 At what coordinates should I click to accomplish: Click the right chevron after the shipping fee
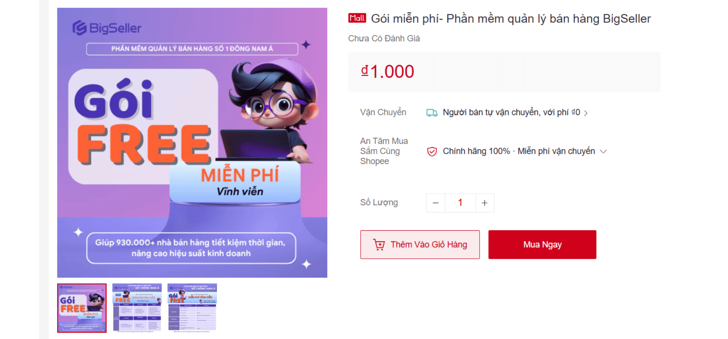pyautogui.click(x=586, y=112)
